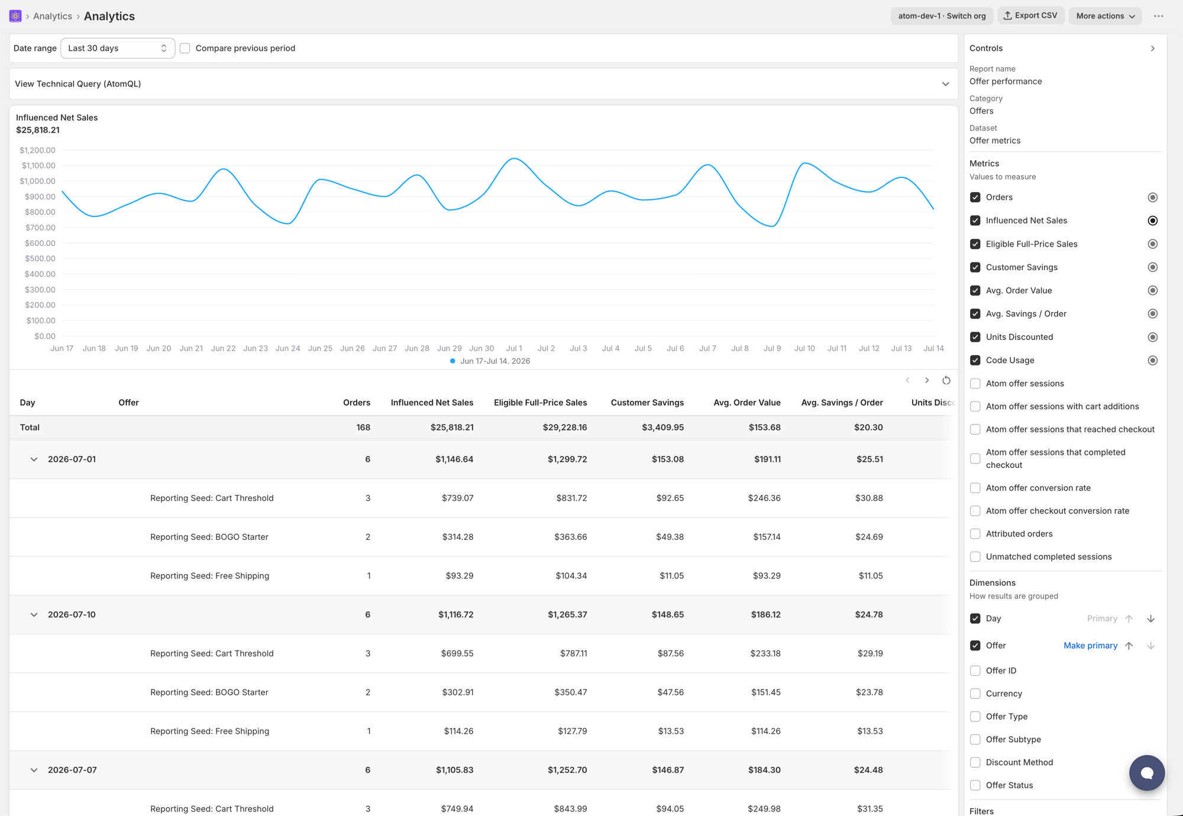Image resolution: width=1183 pixels, height=816 pixels.
Task: Click Export CSV button
Action: click(x=1031, y=15)
